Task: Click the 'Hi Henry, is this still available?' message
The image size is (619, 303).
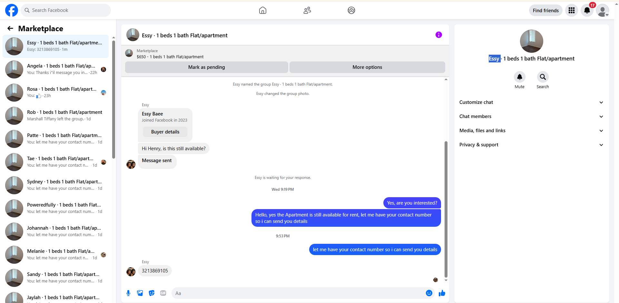Action: click(174, 149)
